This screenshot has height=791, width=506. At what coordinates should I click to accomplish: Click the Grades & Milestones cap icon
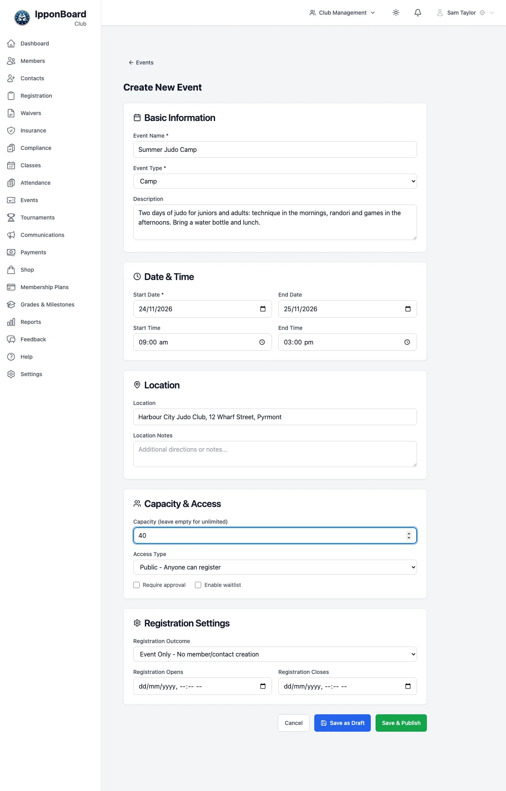11,305
